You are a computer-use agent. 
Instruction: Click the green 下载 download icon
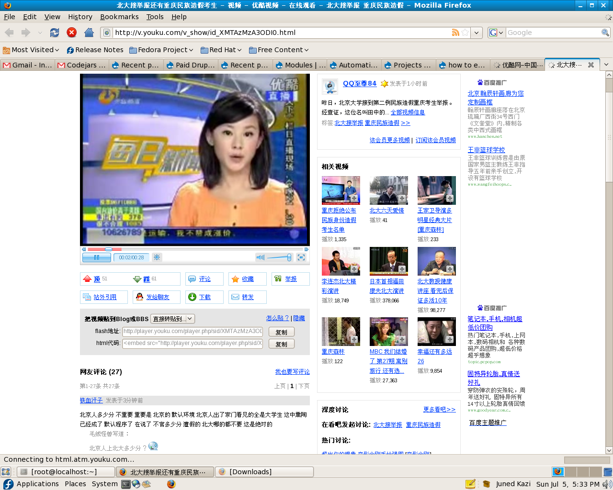192,297
